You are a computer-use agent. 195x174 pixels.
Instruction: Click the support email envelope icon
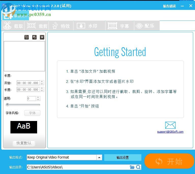pos(170,125)
